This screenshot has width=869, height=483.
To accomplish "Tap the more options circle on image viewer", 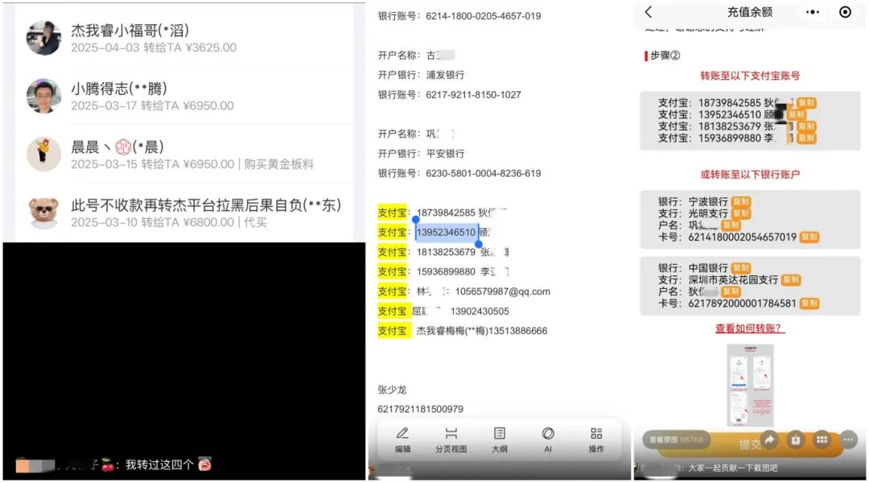I will [847, 440].
